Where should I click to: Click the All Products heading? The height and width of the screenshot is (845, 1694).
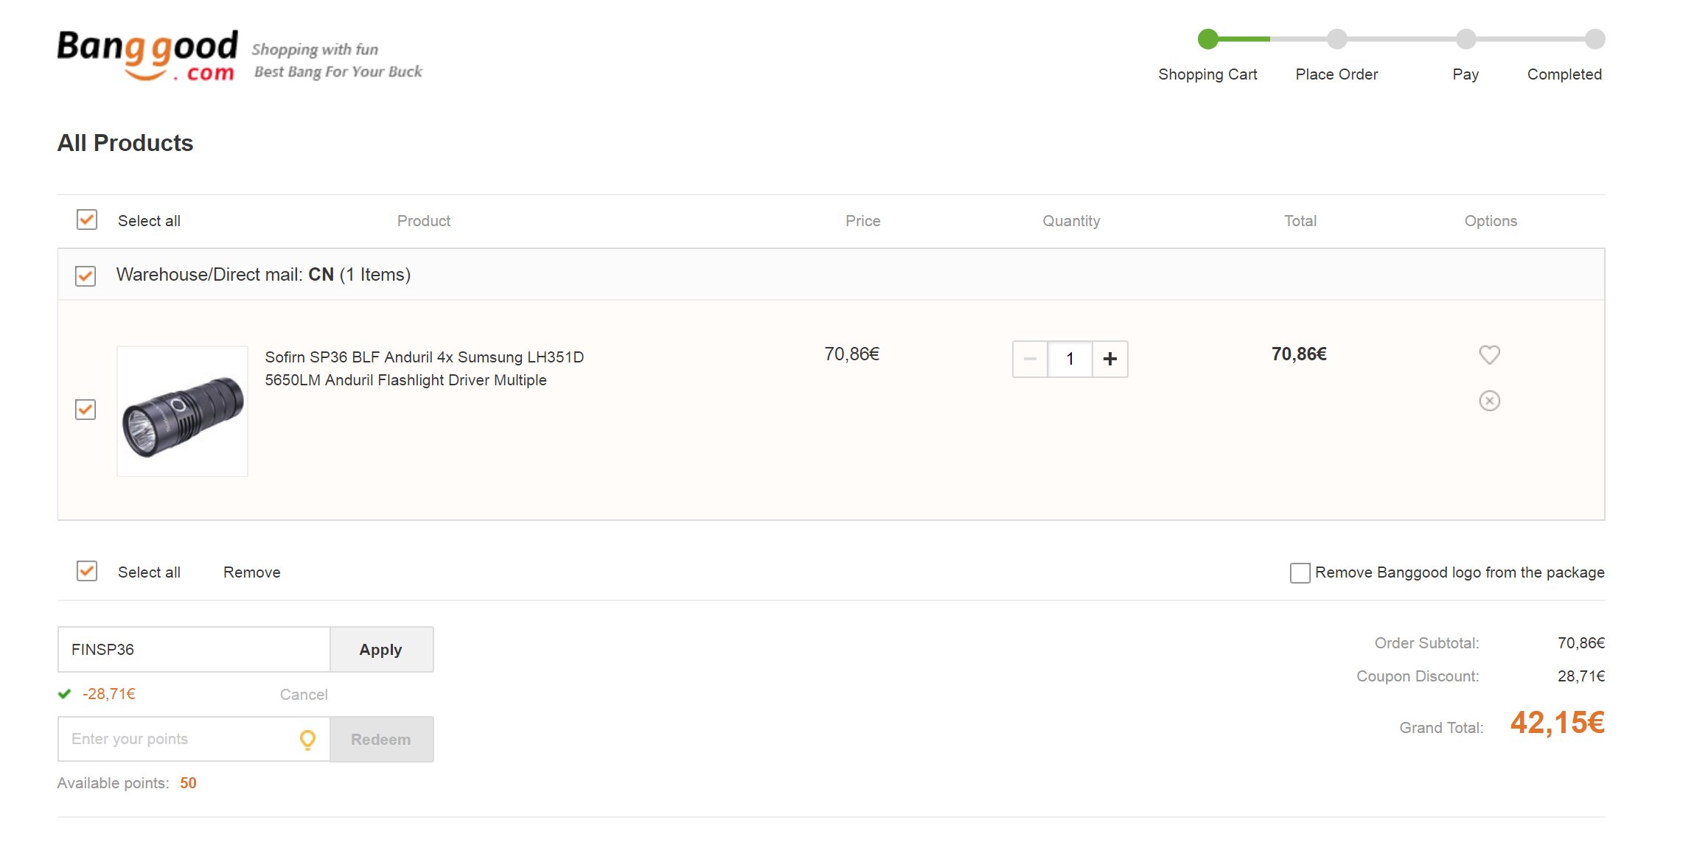[x=125, y=143]
